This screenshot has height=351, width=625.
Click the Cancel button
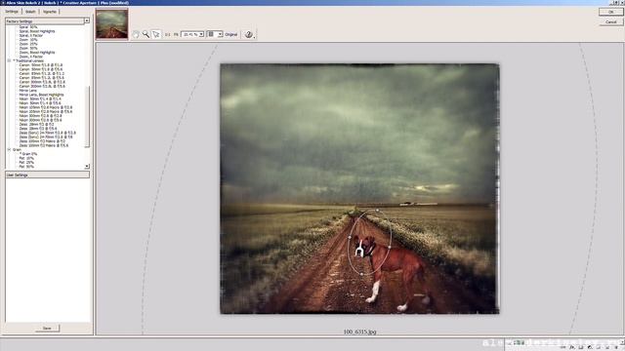(611, 21)
